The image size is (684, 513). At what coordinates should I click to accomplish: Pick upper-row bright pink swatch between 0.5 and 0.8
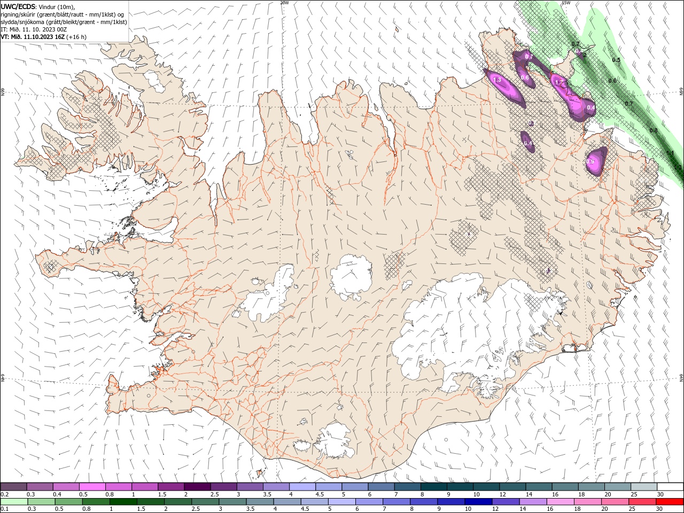point(92,486)
